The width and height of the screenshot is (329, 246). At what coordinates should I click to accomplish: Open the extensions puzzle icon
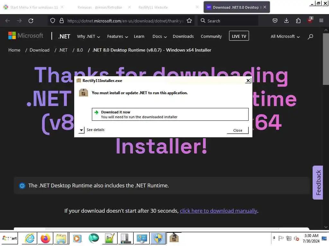pos(298,21)
